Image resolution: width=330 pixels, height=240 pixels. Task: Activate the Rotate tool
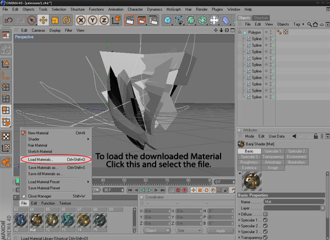tap(67, 20)
